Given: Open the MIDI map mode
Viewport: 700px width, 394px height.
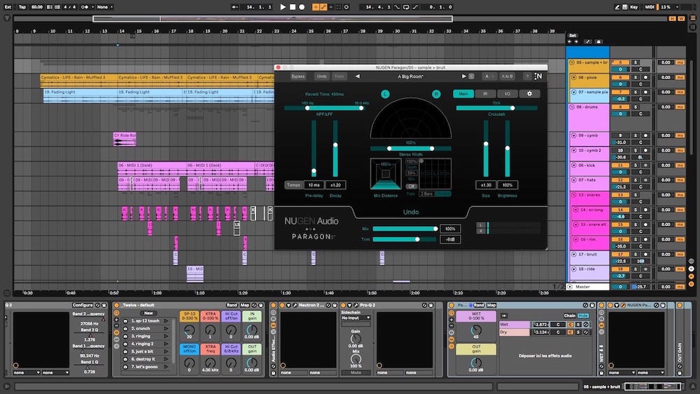Looking at the screenshot, I should [x=650, y=7].
